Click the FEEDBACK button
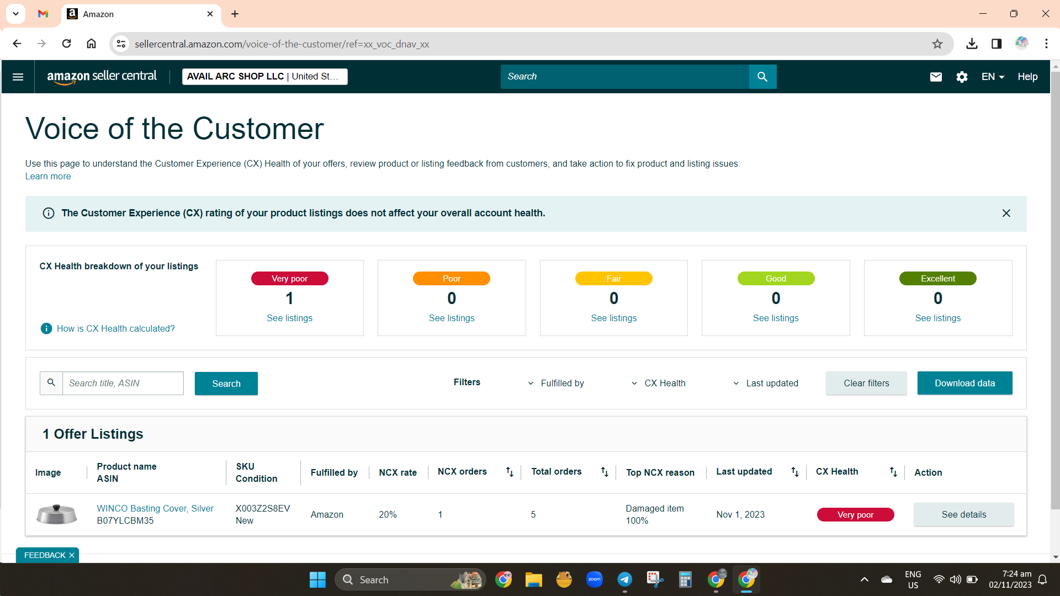 click(45, 555)
